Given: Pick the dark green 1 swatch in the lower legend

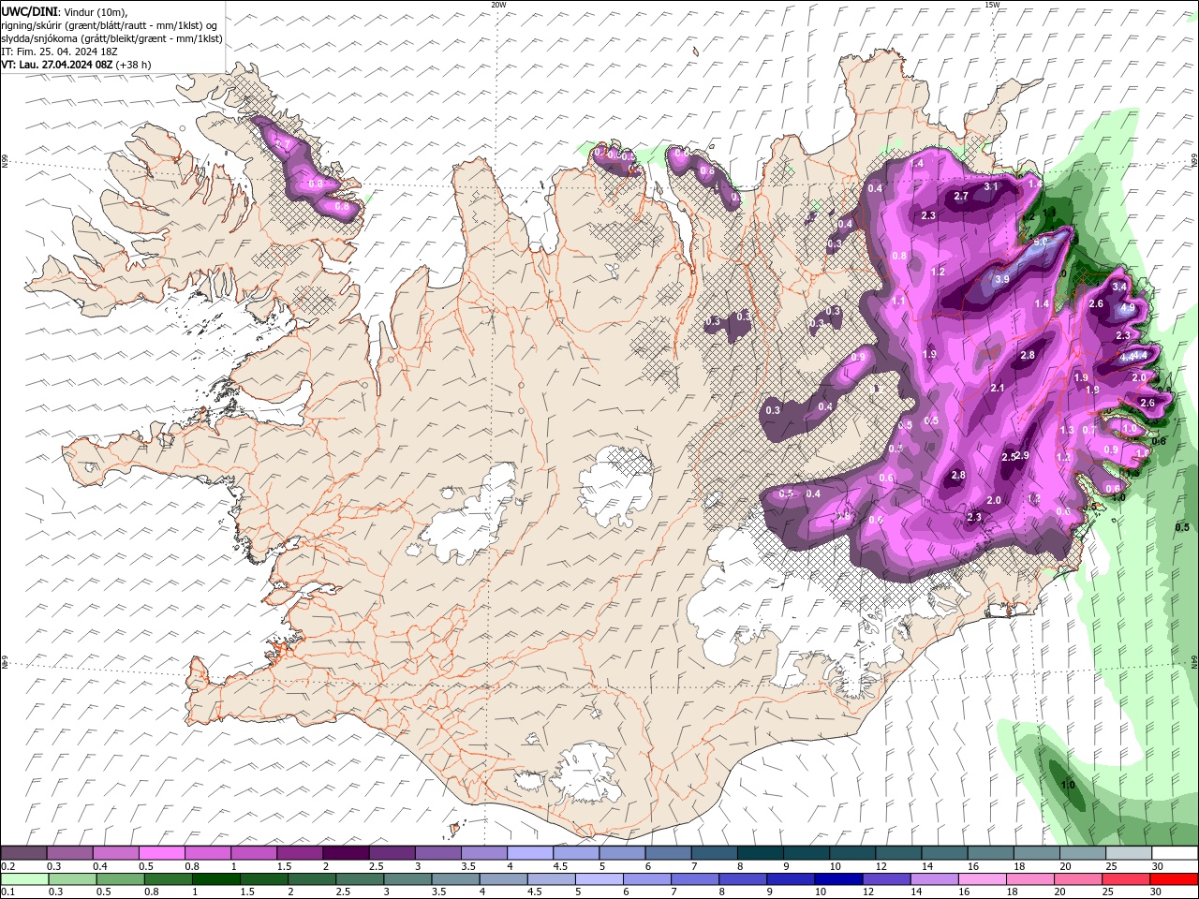Looking at the screenshot, I should tap(215, 879).
